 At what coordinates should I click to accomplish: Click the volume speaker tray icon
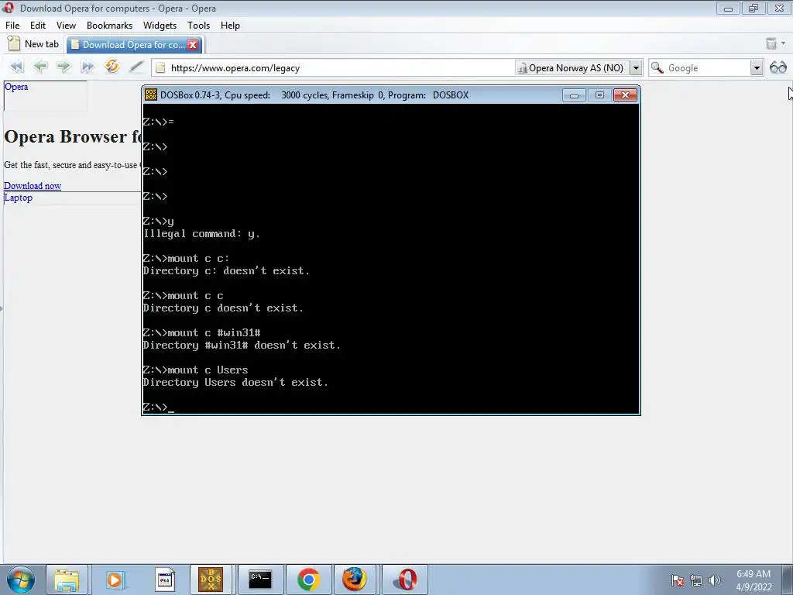pyautogui.click(x=714, y=580)
